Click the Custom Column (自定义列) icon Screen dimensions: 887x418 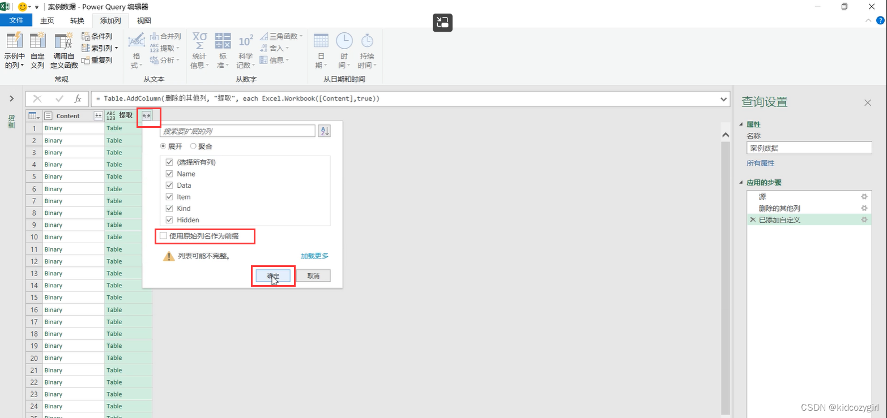click(37, 41)
